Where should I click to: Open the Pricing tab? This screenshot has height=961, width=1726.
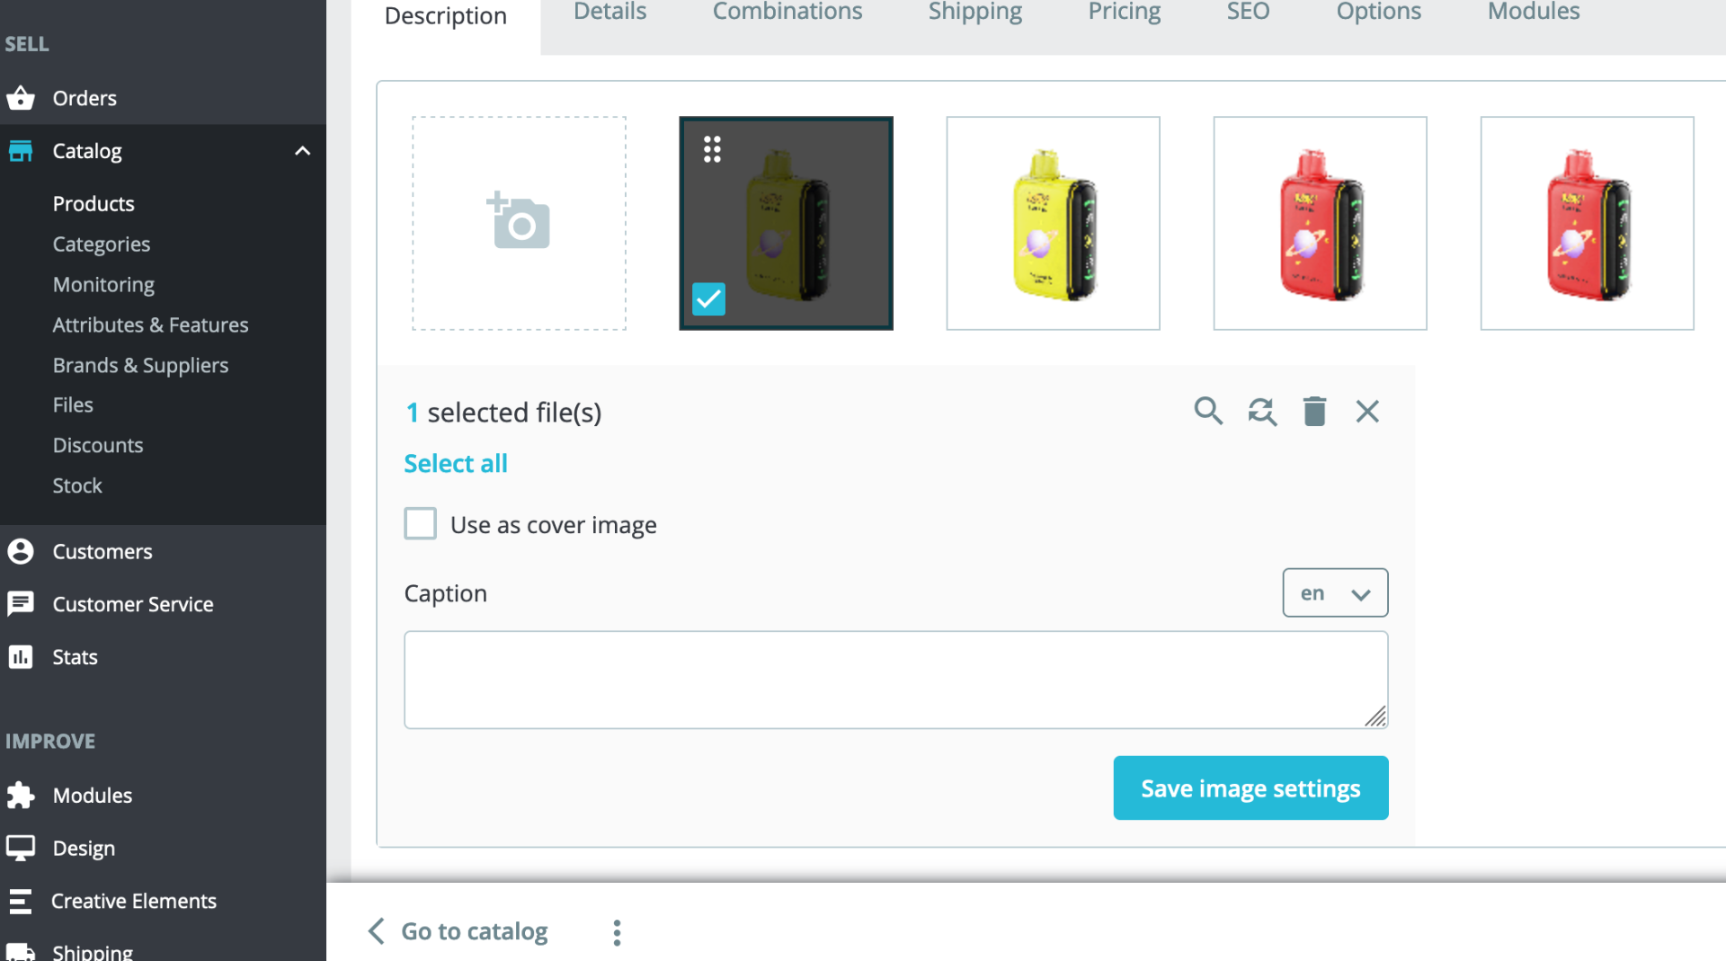(1124, 13)
